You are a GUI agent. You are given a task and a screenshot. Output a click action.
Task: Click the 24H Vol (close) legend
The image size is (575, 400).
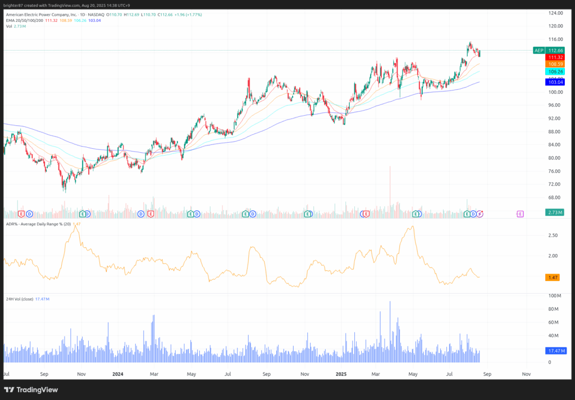point(20,299)
